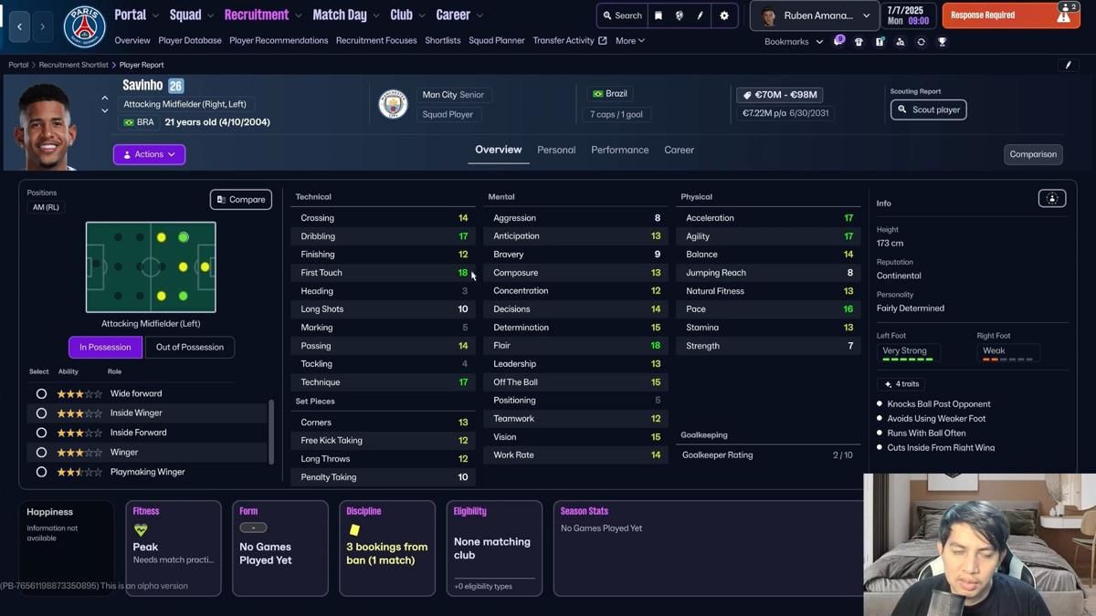Open the Actions dropdown on the player profile
1096x616 pixels.
point(149,154)
